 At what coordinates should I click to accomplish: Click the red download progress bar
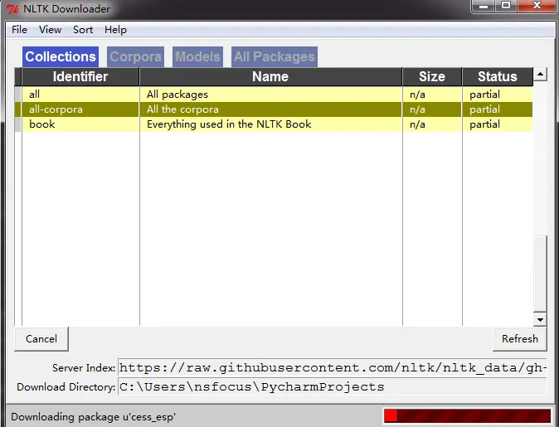[x=468, y=416]
